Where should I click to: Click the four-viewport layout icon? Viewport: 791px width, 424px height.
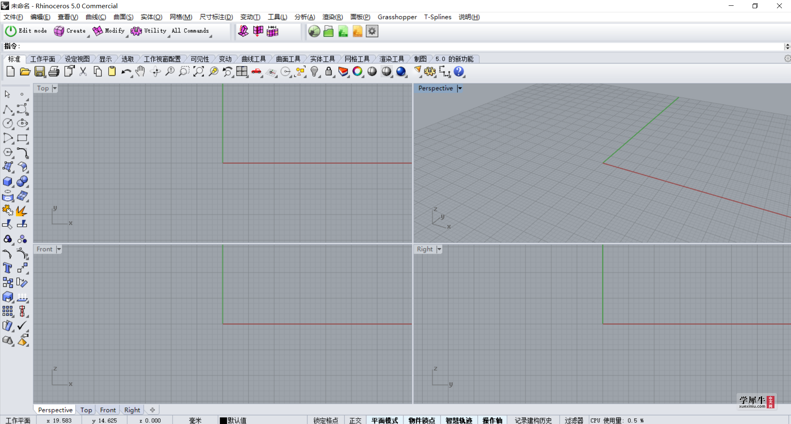(x=242, y=72)
